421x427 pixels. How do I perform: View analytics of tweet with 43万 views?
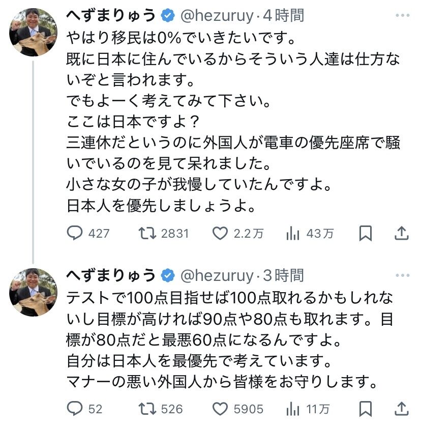292,234
